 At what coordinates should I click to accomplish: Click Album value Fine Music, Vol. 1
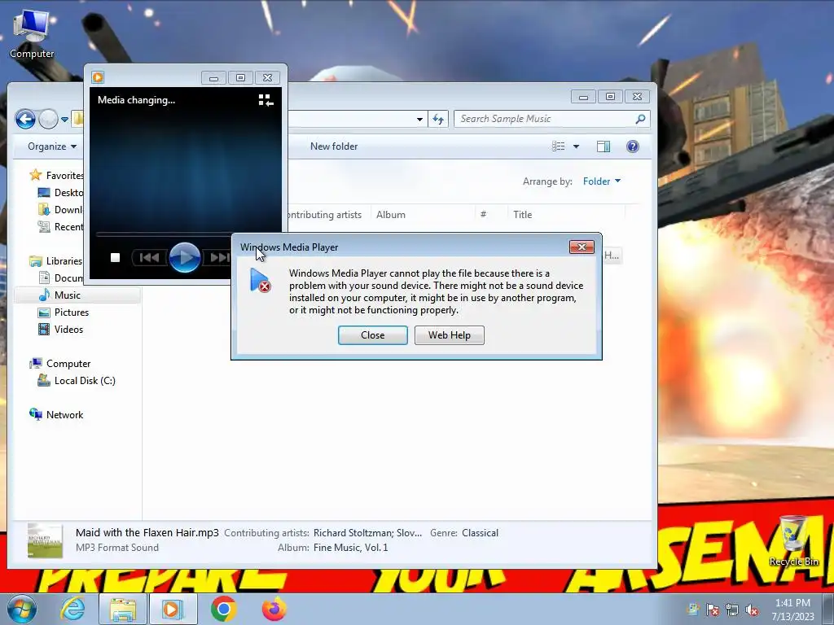(350, 548)
